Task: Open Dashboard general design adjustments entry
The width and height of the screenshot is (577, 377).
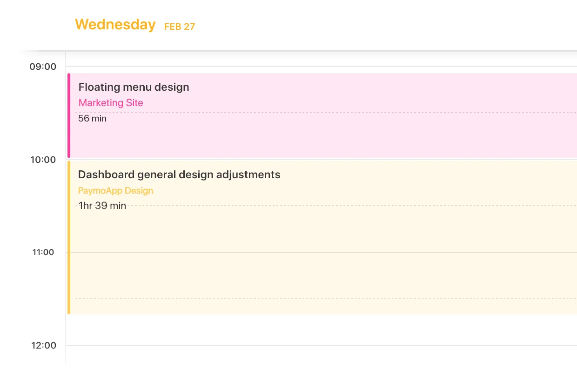Action: click(179, 175)
